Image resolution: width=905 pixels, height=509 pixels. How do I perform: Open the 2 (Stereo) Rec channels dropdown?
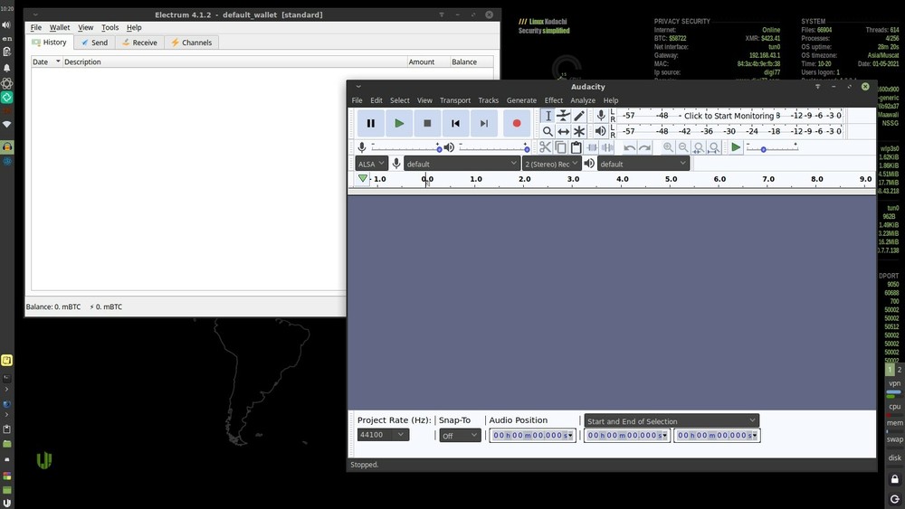point(551,164)
